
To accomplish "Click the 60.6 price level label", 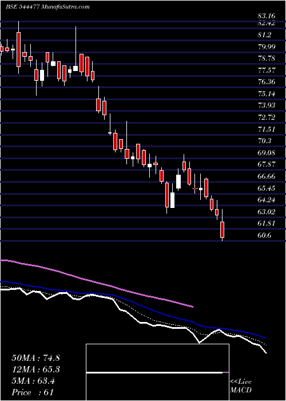I will [264, 235].
